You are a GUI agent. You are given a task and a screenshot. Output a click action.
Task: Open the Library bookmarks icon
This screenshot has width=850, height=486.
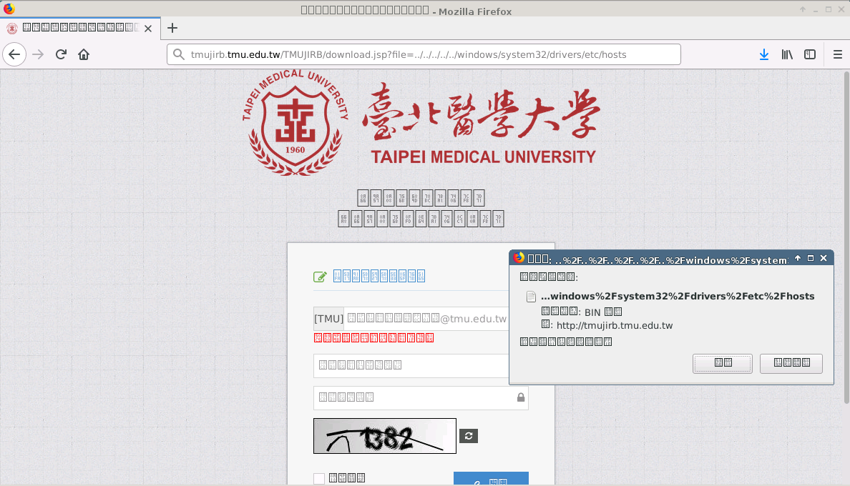(x=787, y=54)
